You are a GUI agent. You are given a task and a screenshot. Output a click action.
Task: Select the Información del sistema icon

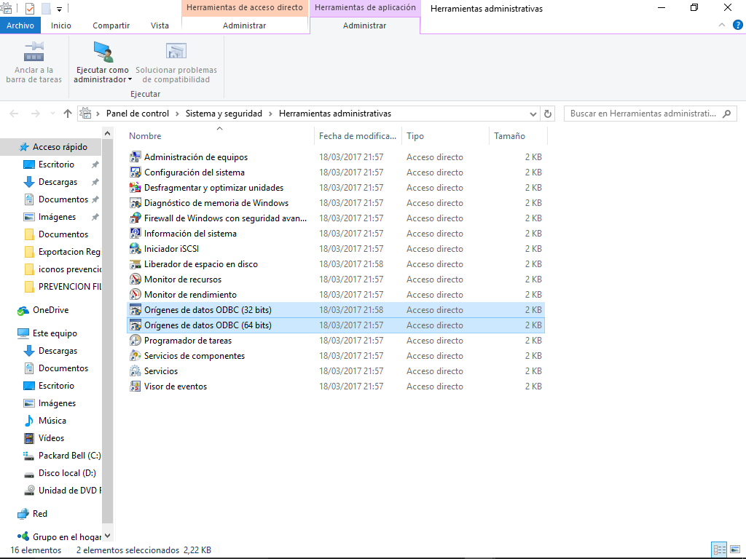[x=136, y=234]
